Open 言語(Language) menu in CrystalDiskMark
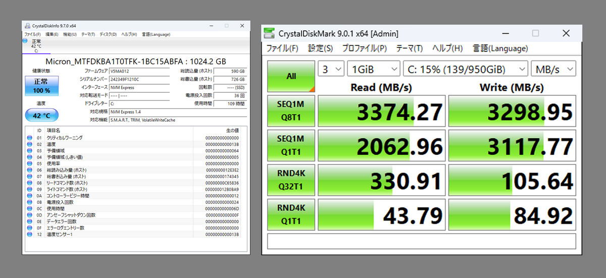Viewport: 606px width, 278px height. click(500, 48)
